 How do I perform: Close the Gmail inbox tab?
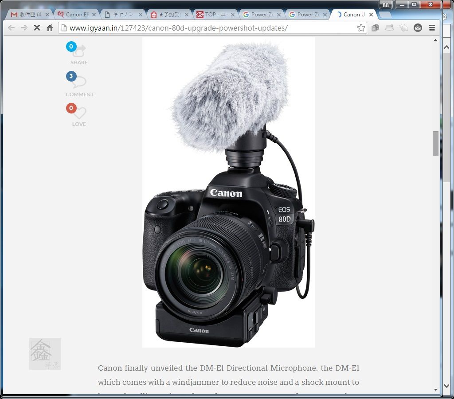[x=47, y=15]
